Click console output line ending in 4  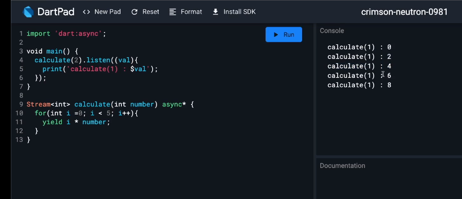pyautogui.click(x=359, y=66)
